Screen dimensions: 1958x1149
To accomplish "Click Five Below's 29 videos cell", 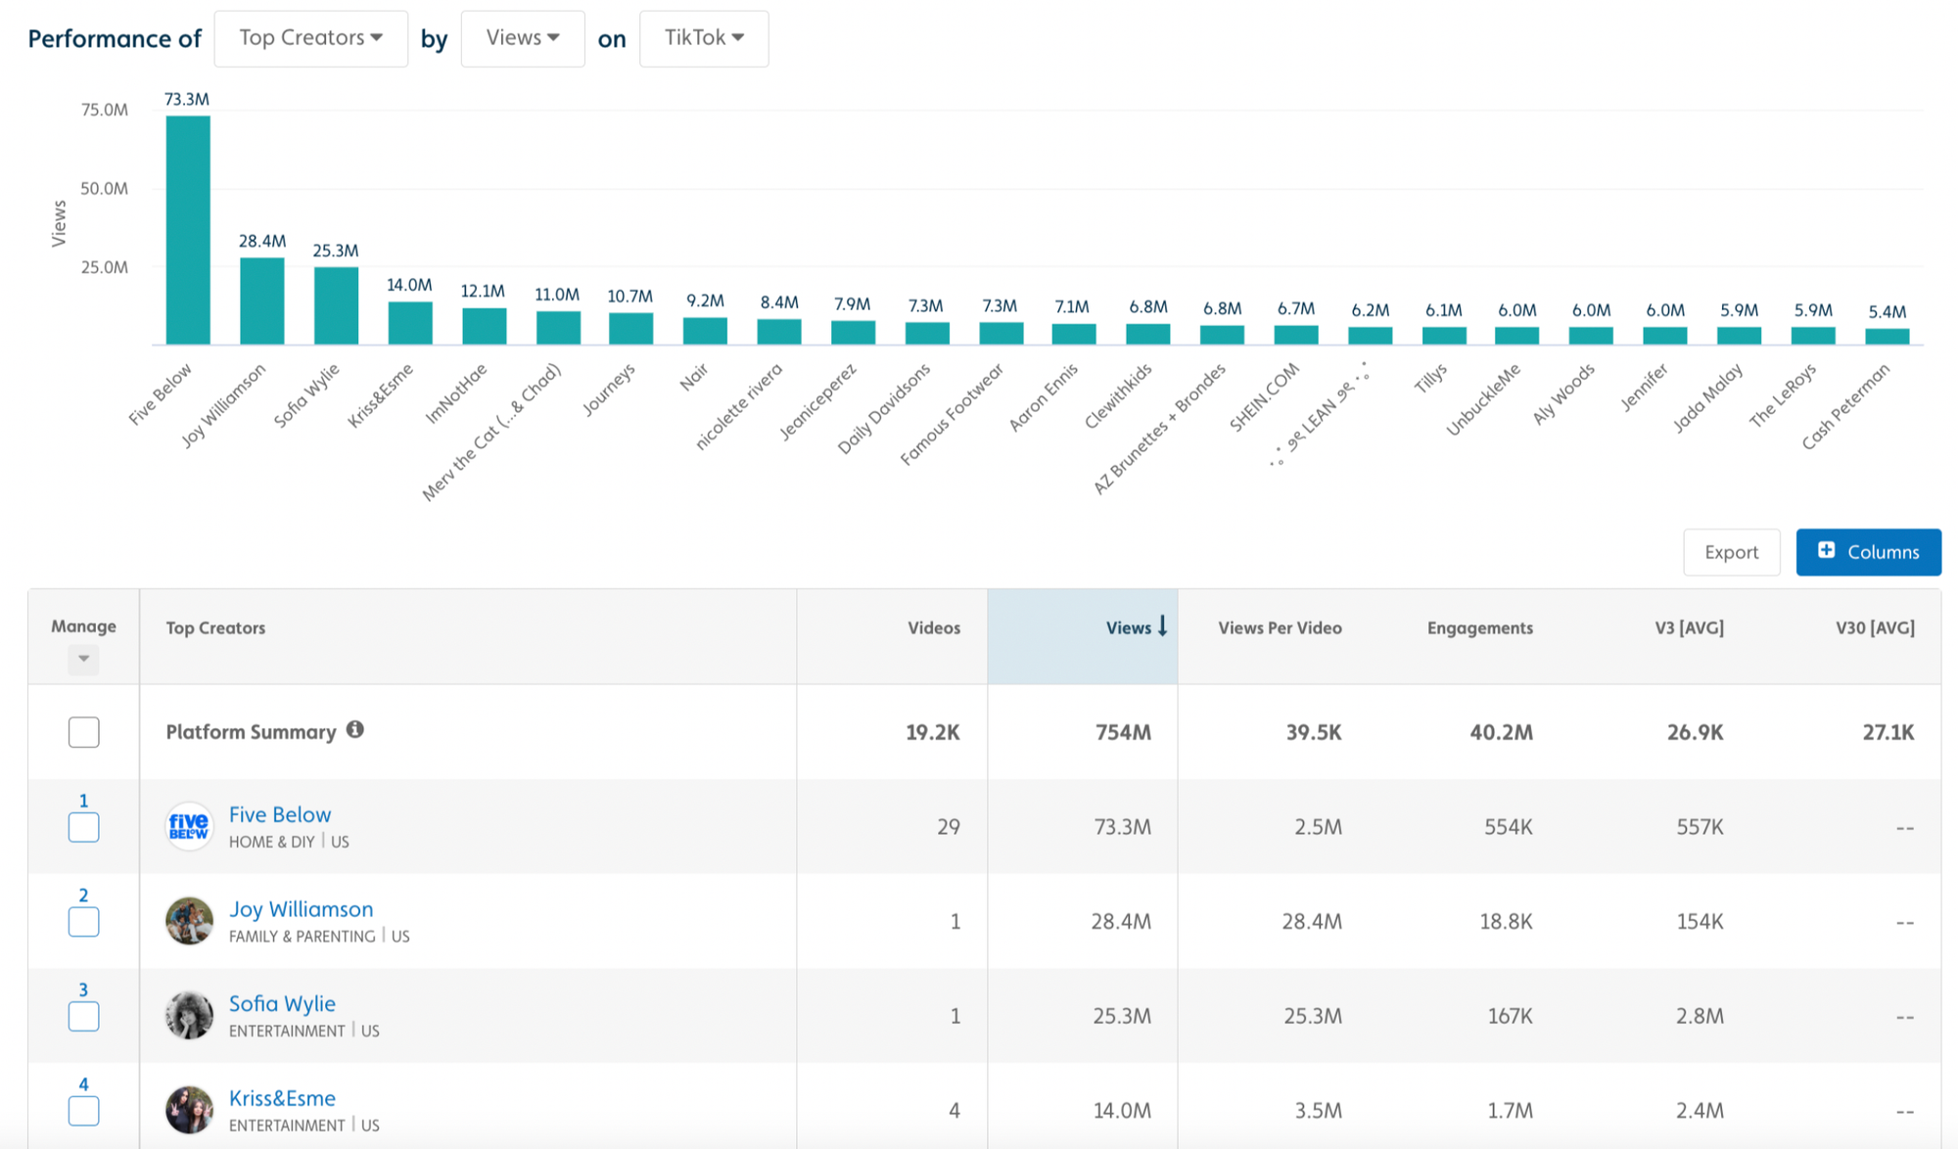I will pyautogui.click(x=948, y=827).
